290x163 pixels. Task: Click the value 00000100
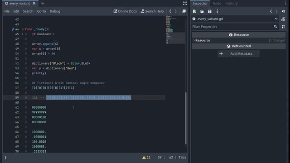(39, 117)
